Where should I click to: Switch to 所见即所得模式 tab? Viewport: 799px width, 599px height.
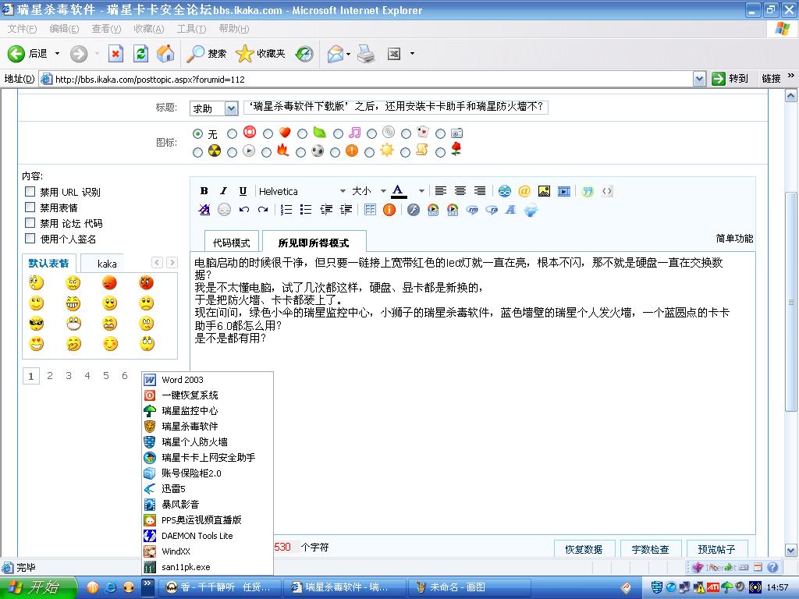pos(314,243)
